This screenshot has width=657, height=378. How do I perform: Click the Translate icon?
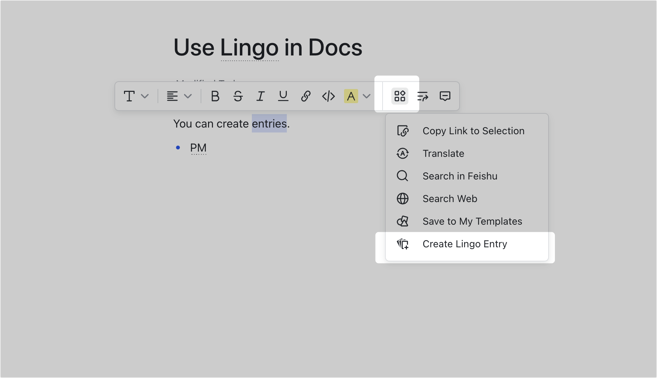(403, 153)
